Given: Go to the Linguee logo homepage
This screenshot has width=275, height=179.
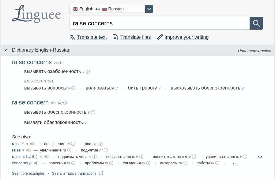Looking at the screenshot, I should click(36, 14).
